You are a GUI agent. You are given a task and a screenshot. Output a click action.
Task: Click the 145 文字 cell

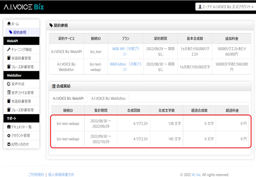(x=167, y=139)
